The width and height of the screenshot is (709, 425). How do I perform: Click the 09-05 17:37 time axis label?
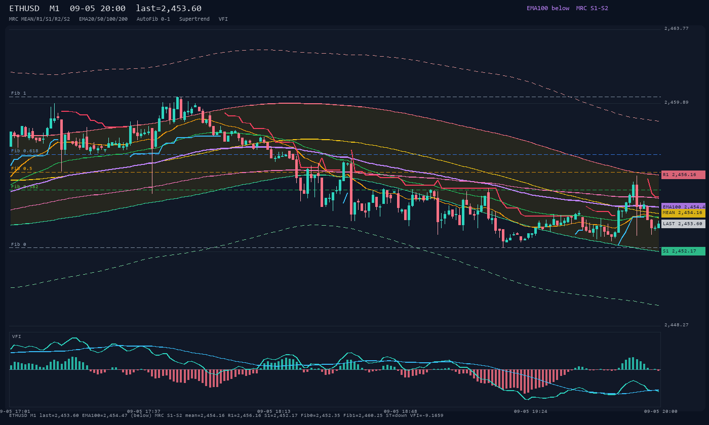tap(144, 411)
